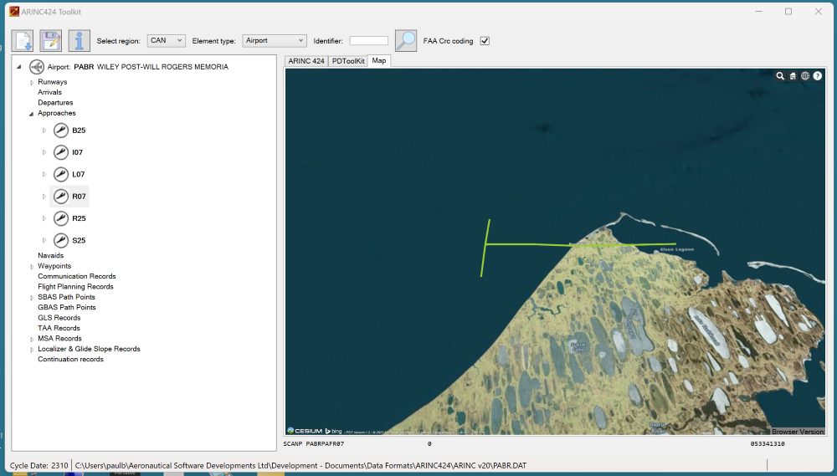
Task: Select the Waypoints tree label
Action: [54, 266]
